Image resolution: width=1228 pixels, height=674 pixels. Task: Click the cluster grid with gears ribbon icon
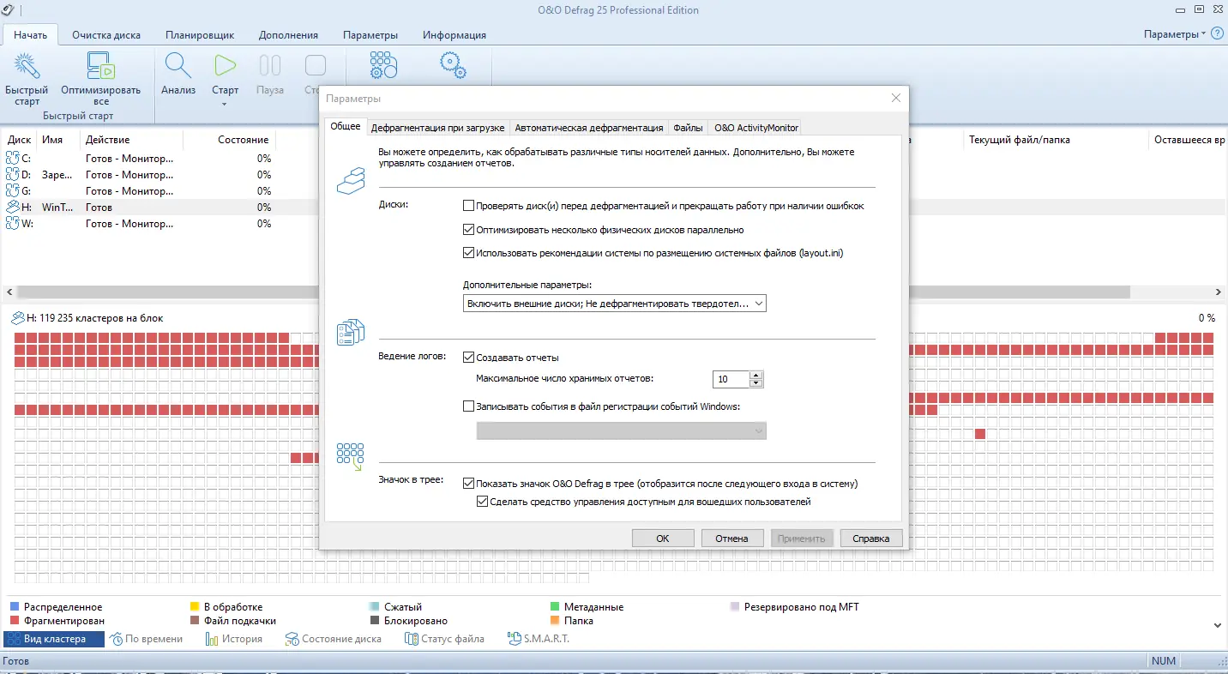point(383,66)
